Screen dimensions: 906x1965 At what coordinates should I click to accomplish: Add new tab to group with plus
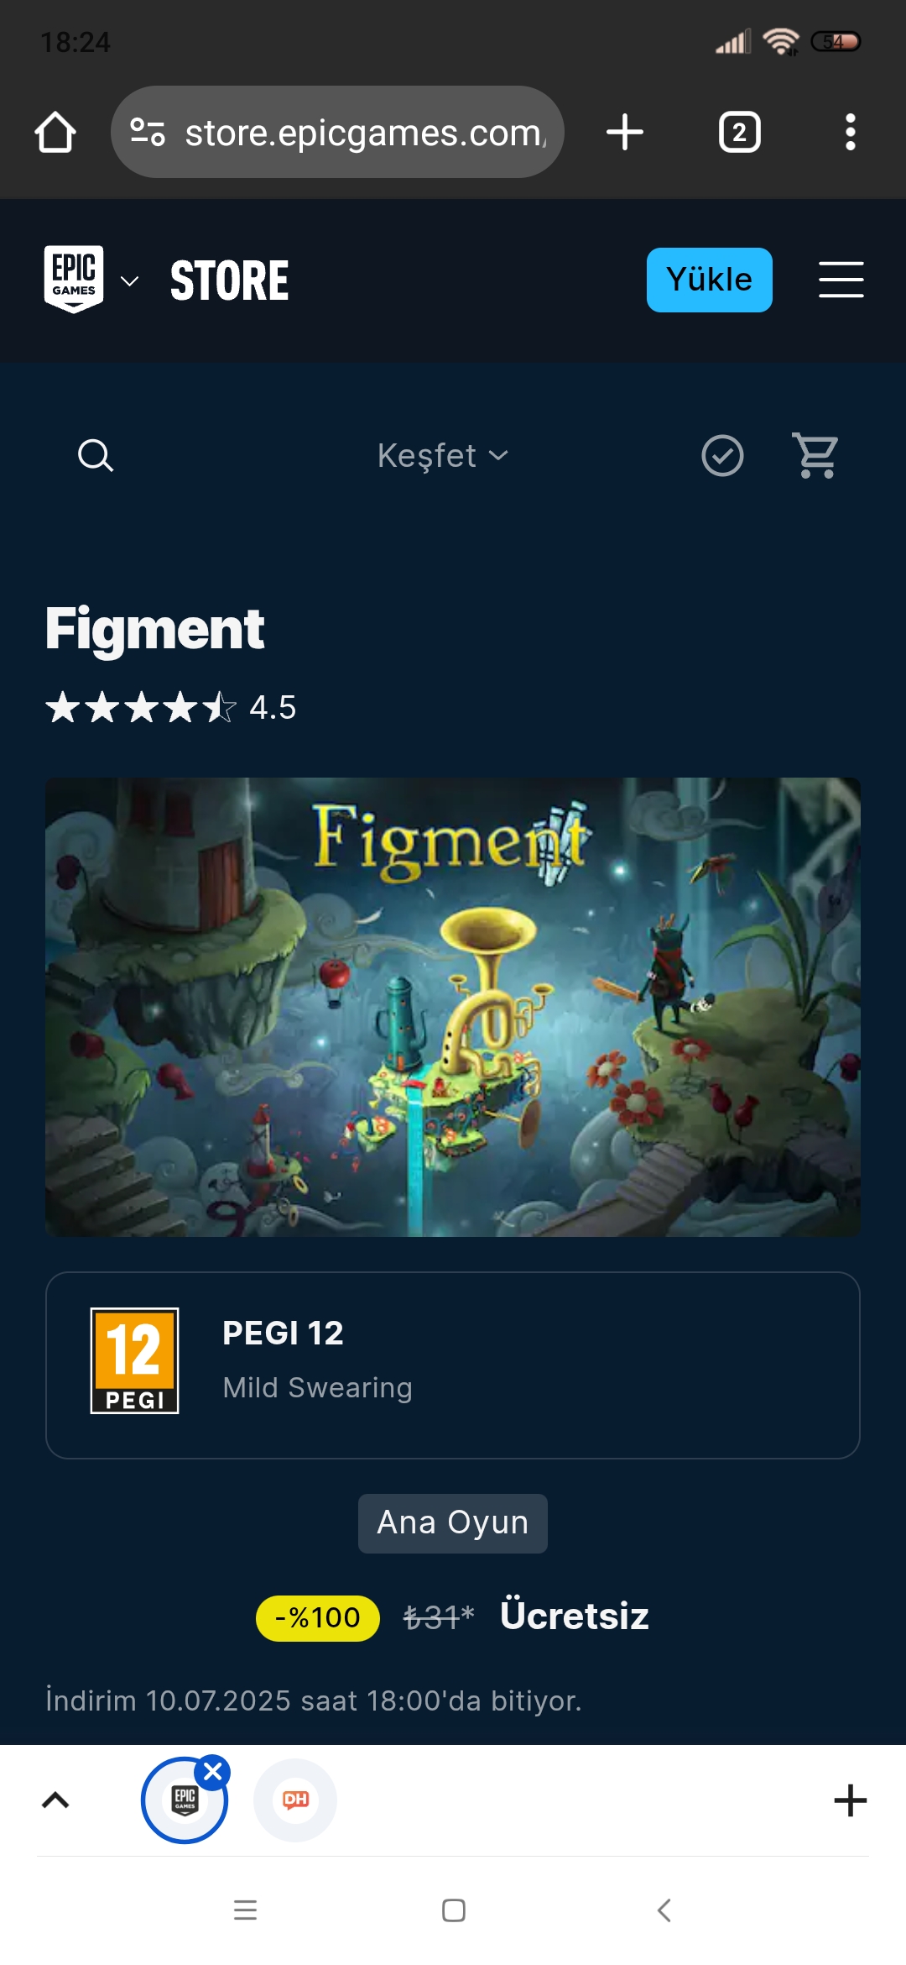pos(851,1800)
